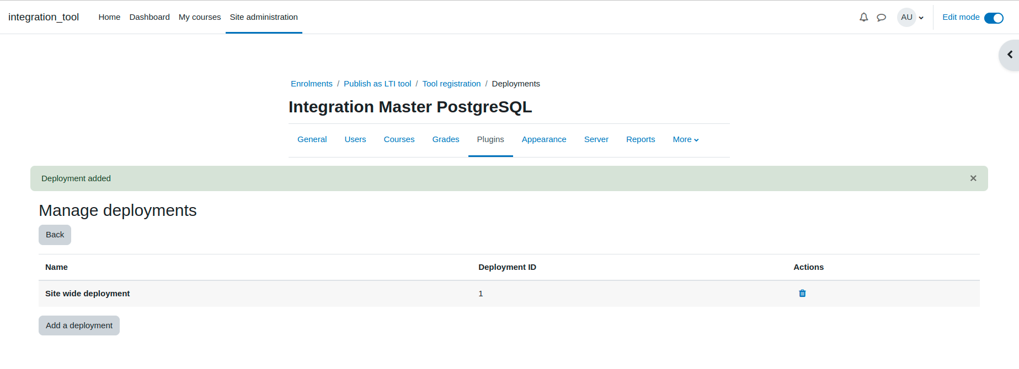Screen dimensions: 1019x369
Task: Switch to the General tab
Action: pos(312,140)
